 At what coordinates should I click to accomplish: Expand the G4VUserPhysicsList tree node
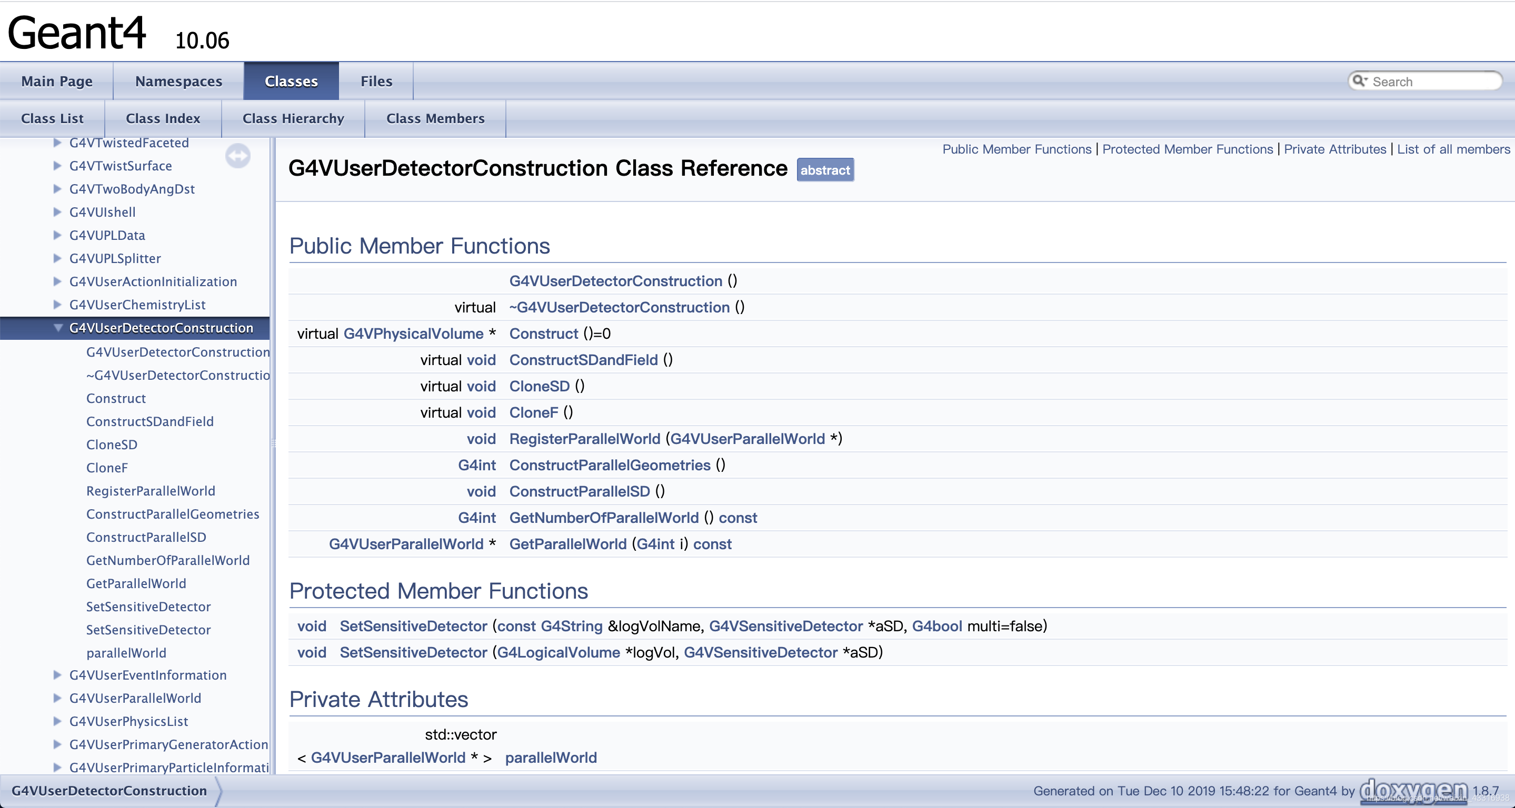click(x=57, y=721)
